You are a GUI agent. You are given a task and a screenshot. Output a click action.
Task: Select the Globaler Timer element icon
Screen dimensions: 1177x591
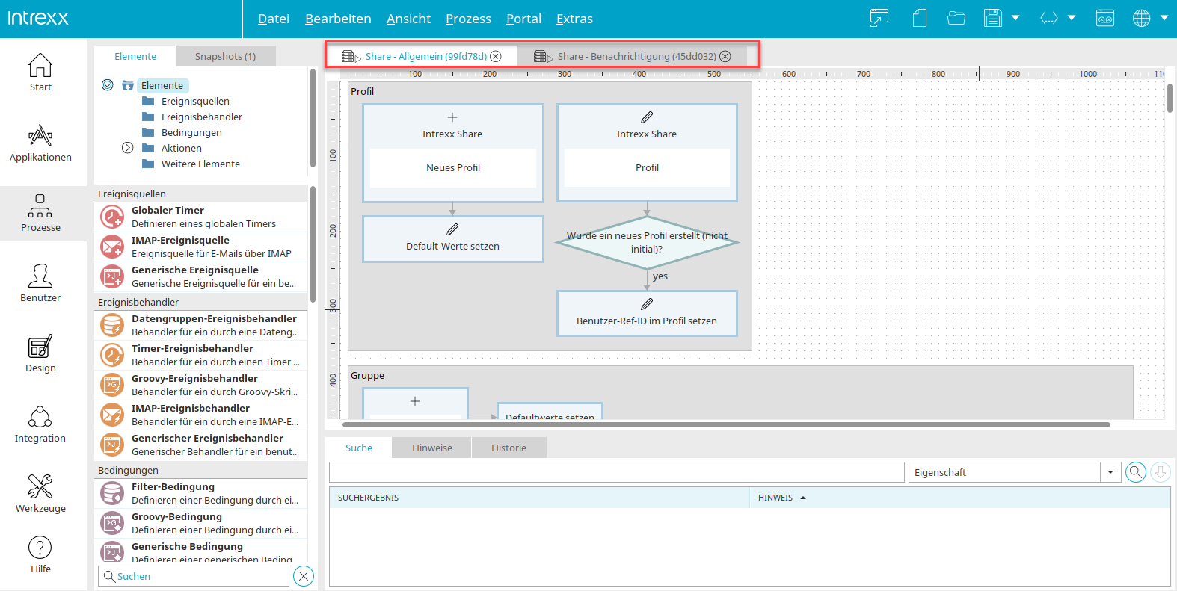click(112, 217)
